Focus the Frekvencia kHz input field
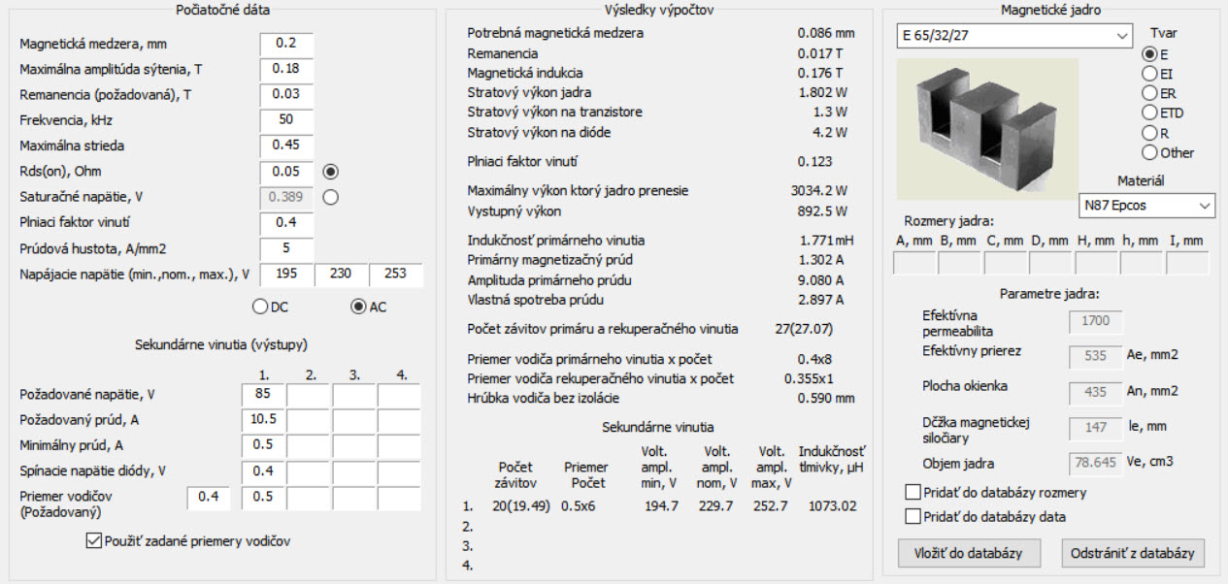The height and width of the screenshot is (584, 1228). click(x=286, y=120)
